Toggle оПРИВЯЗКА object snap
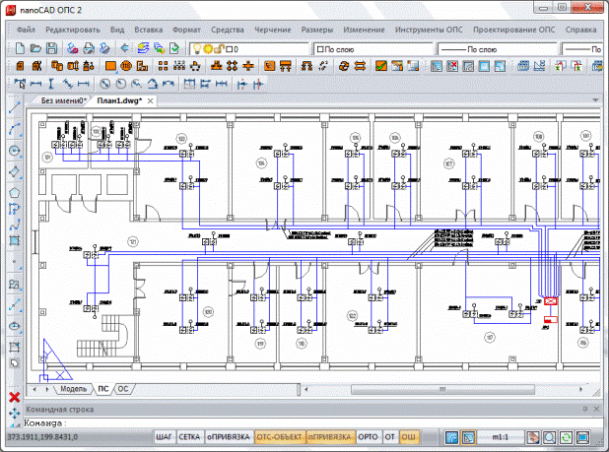Viewport: 609px width, 452px height. coord(228,437)
